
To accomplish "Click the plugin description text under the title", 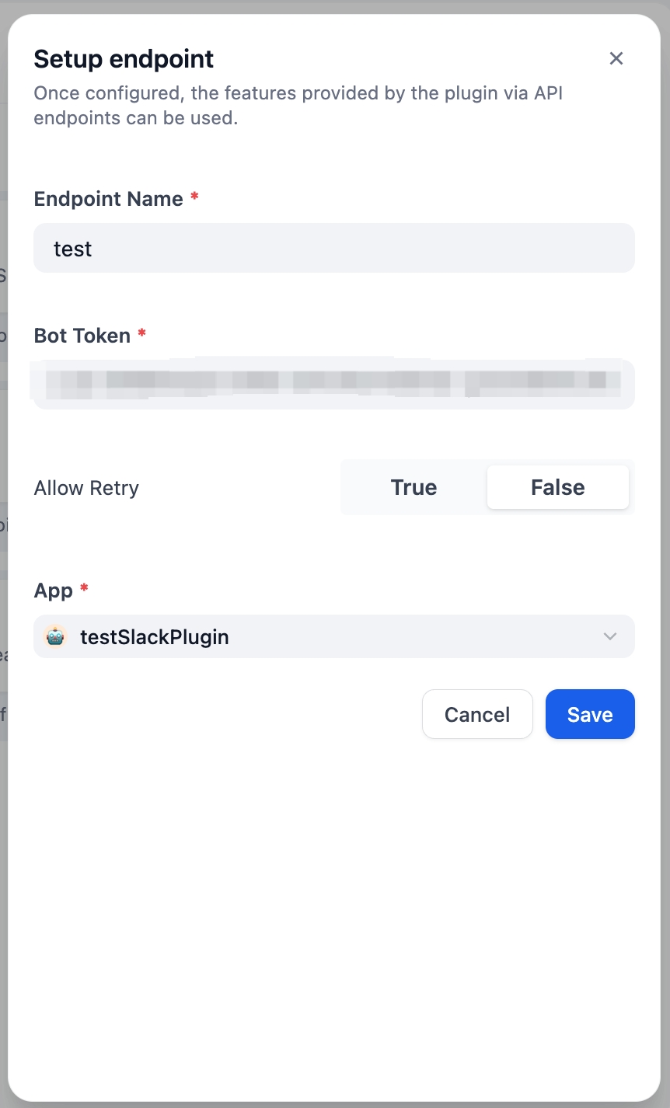I will (298, 105).
